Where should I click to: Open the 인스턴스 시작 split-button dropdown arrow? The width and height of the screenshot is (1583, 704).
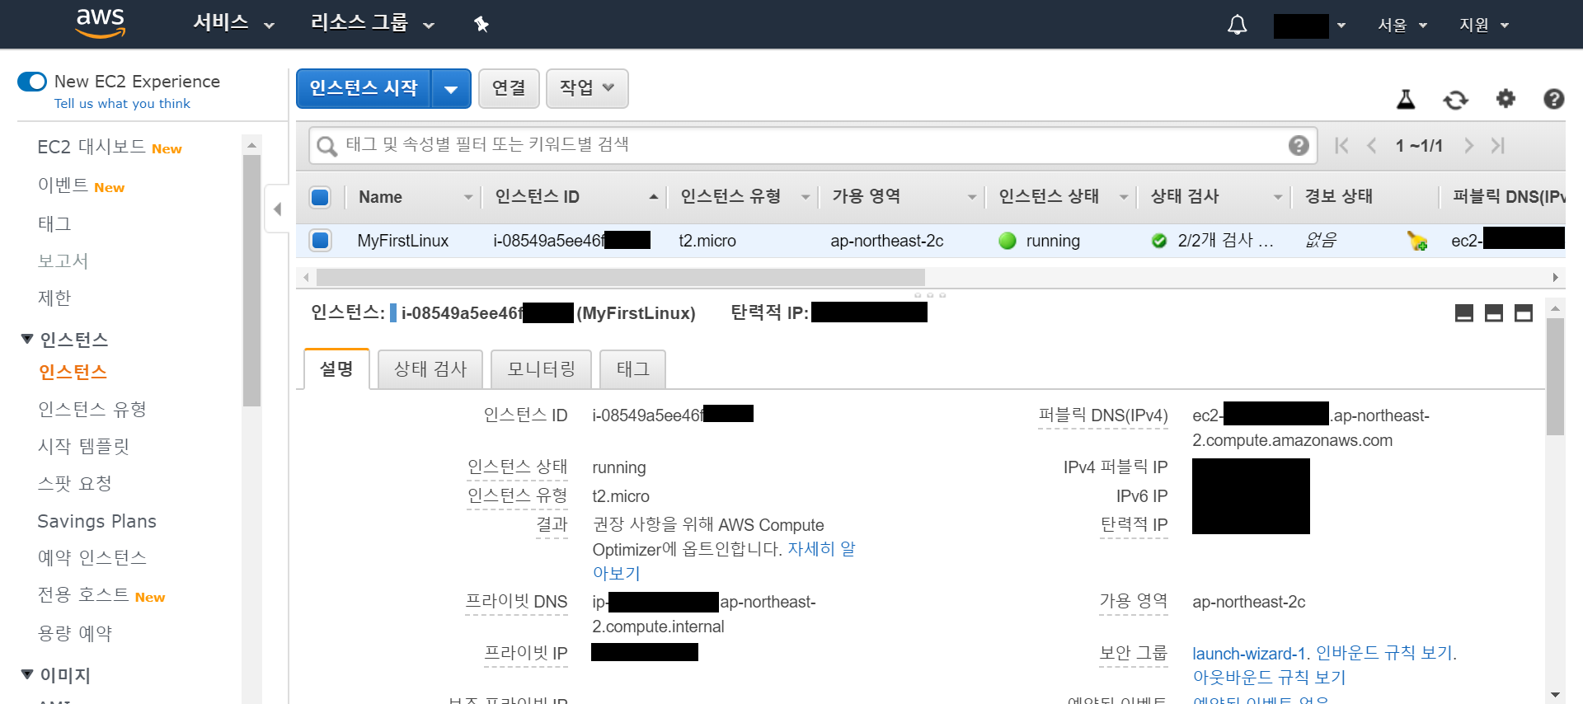click(451, 89)
